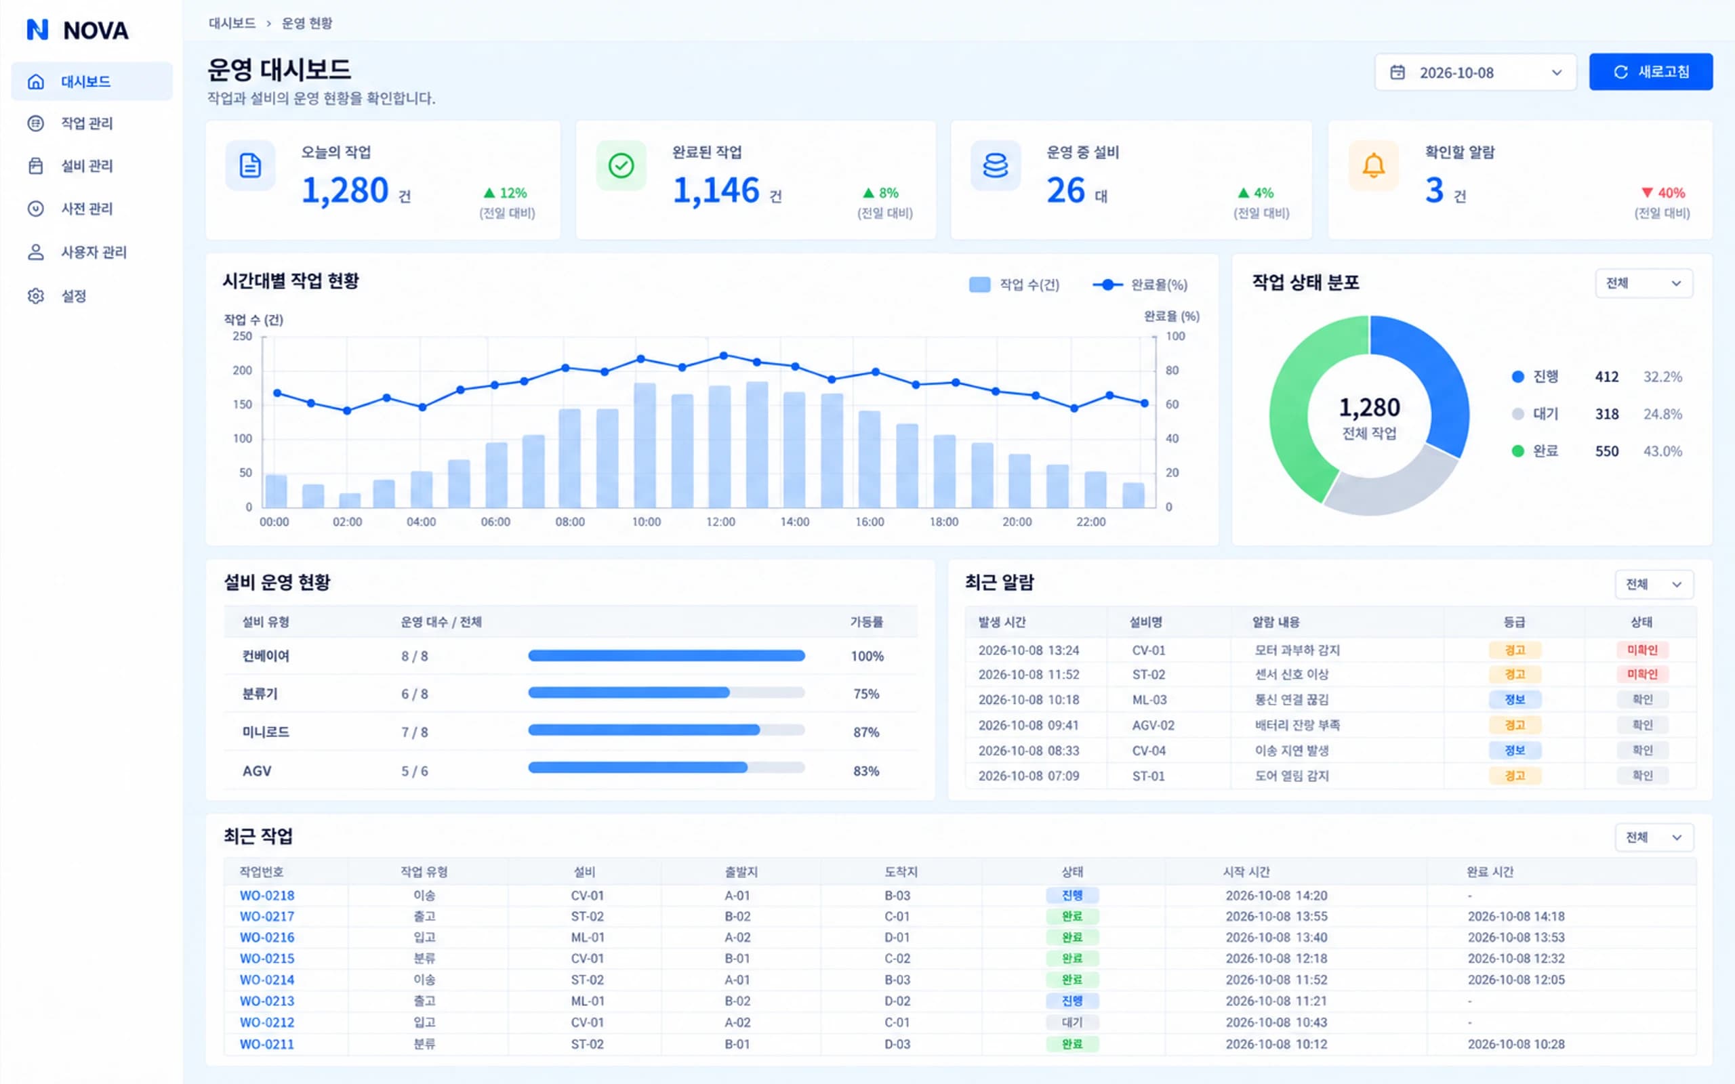Click the document icon on 오늘의 작업 card
The image size is (1735, 1084).
[x=250, y=165]
